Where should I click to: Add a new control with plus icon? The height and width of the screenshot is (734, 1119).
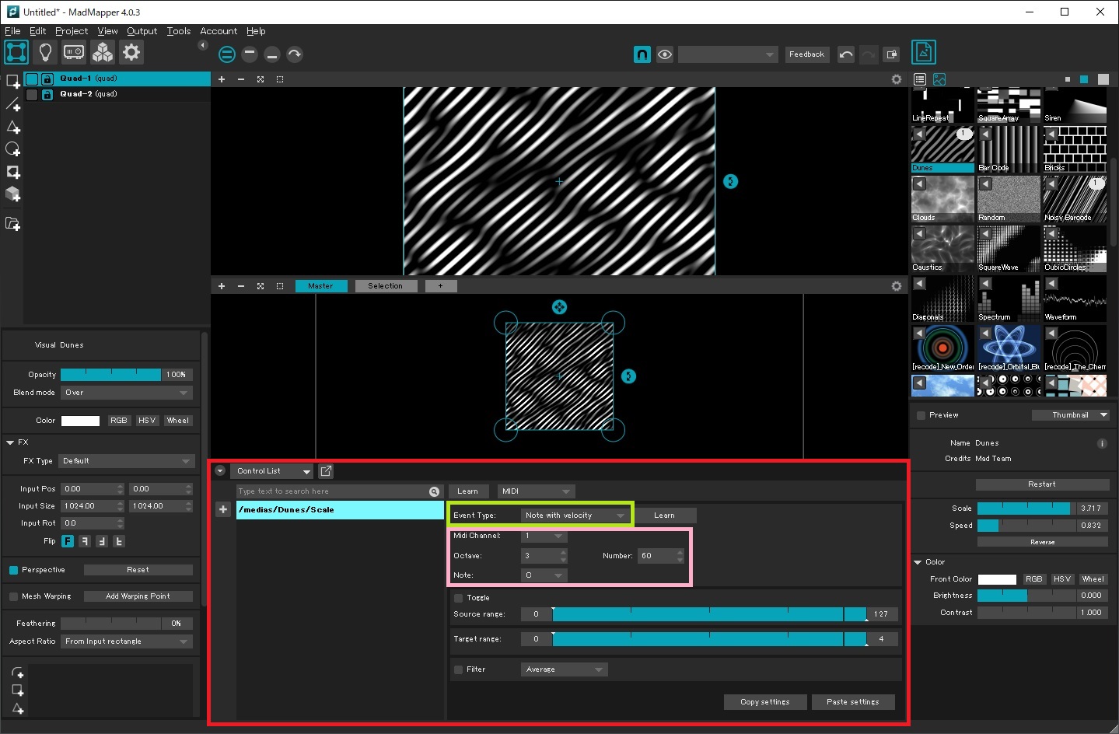click(x=223, y=509)
